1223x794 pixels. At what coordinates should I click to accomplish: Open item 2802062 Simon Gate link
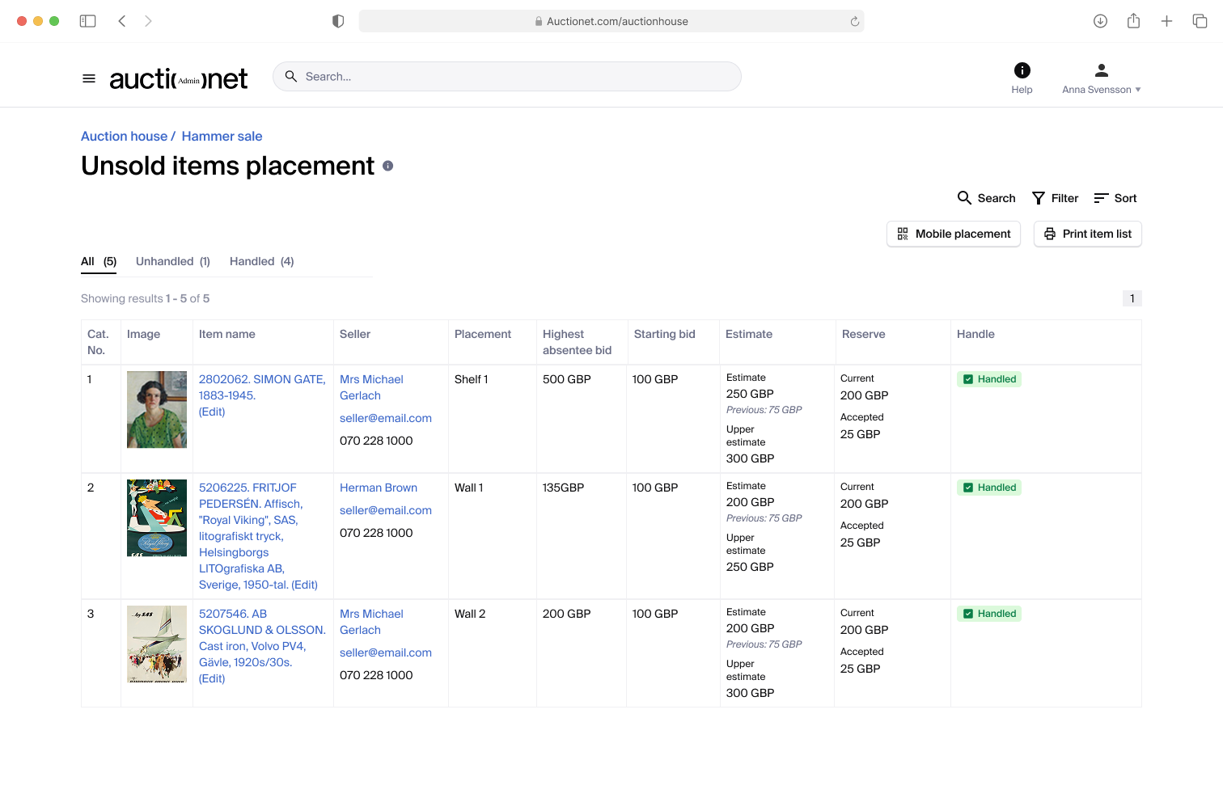point(262,387)
